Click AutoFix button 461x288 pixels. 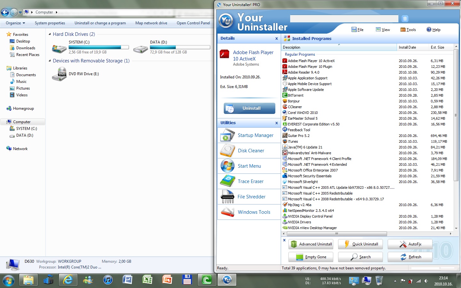click(410, 244)
